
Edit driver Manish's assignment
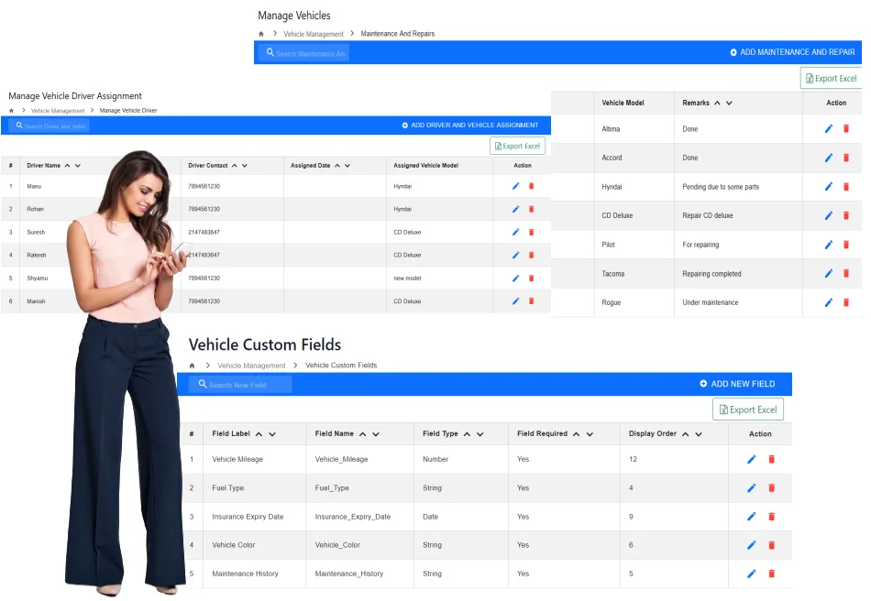(x=515, y=300)
